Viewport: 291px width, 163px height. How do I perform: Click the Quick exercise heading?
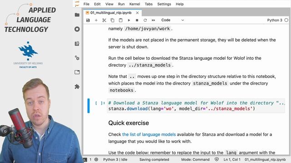[129, 123]
